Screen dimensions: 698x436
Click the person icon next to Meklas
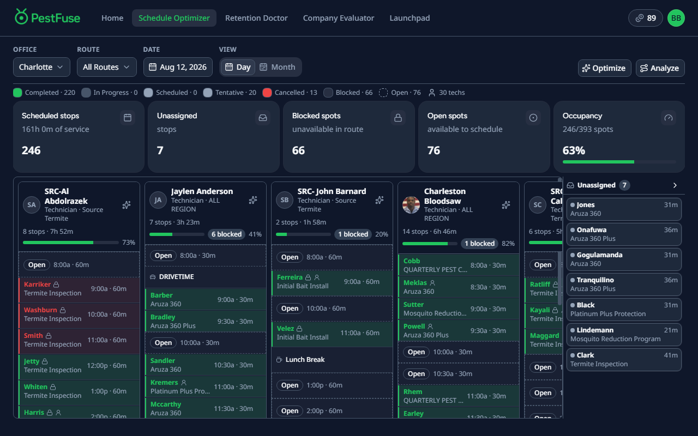point(432,283)
